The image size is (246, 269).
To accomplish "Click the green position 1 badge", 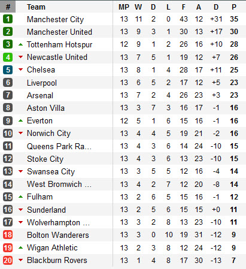I will click(x=8, y=19).
